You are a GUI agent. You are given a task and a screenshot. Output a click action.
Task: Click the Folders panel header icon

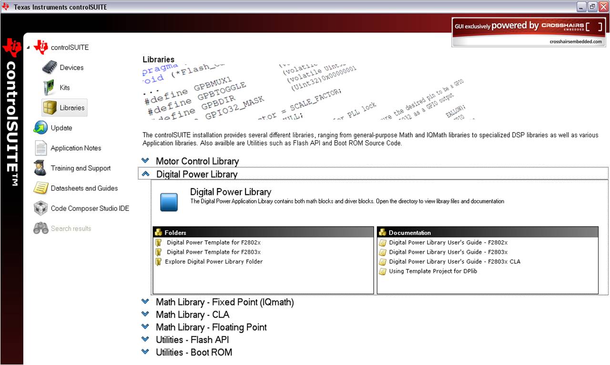pyautogui.click(x=159, y=233)
